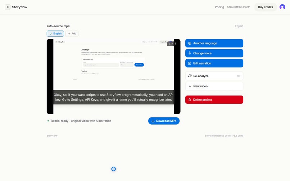Screen dimensions: 290x181
Task: Click the 1 / 3 slide counter badge
Action: coord(172,43)
